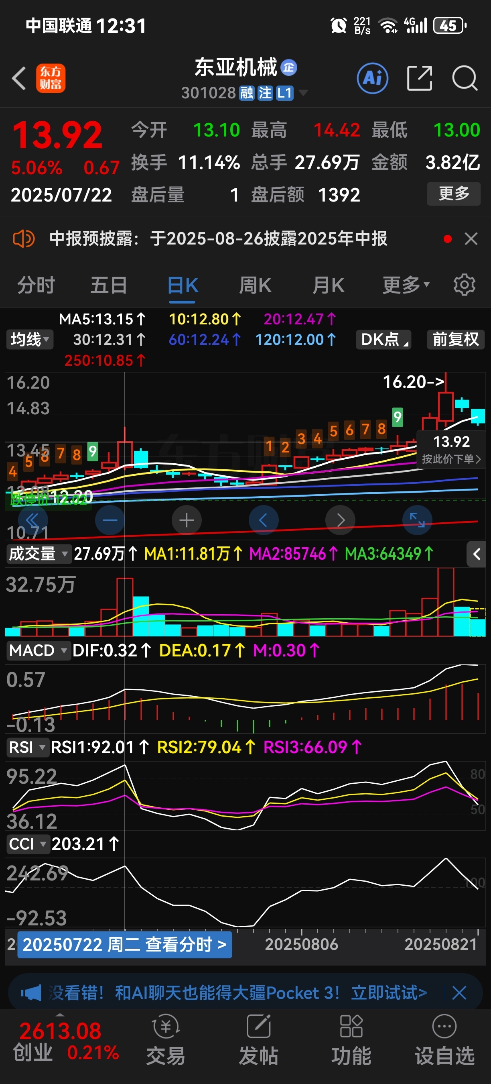
Task: Tap the MA5:13.15 value
Action: point(102,319)
